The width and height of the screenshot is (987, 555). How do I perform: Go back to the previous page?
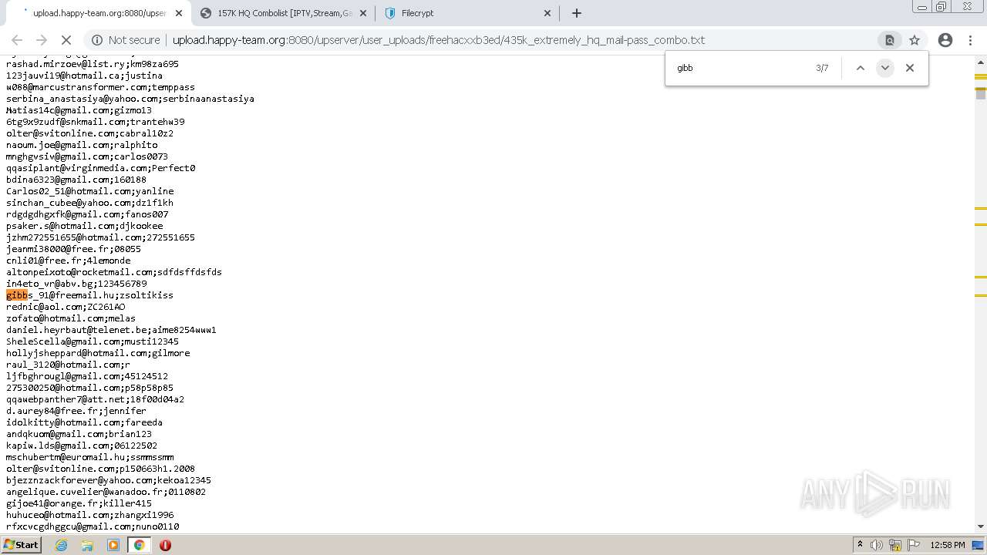(x=17, y=40)
